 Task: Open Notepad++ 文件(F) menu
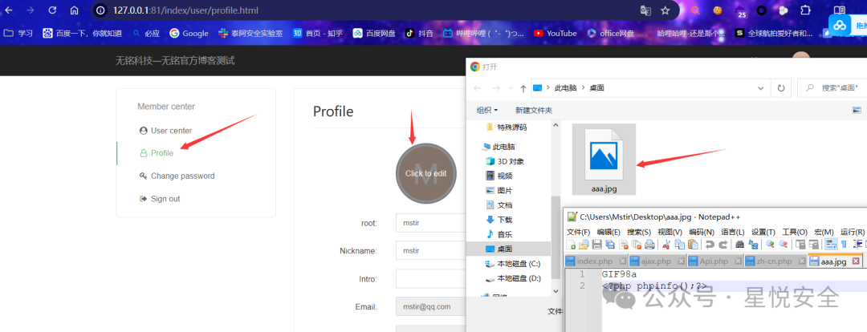578,232
